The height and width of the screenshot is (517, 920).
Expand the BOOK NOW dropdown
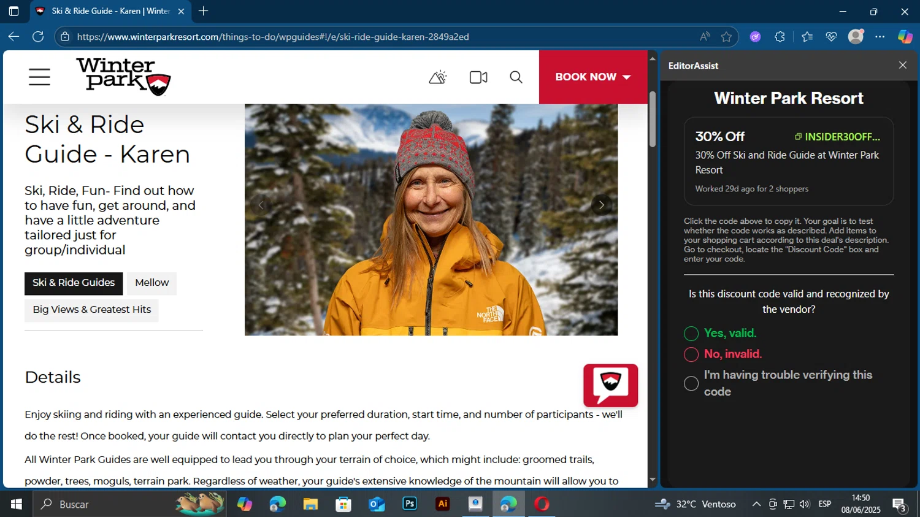pyautogui.click(x=593, y=77)
